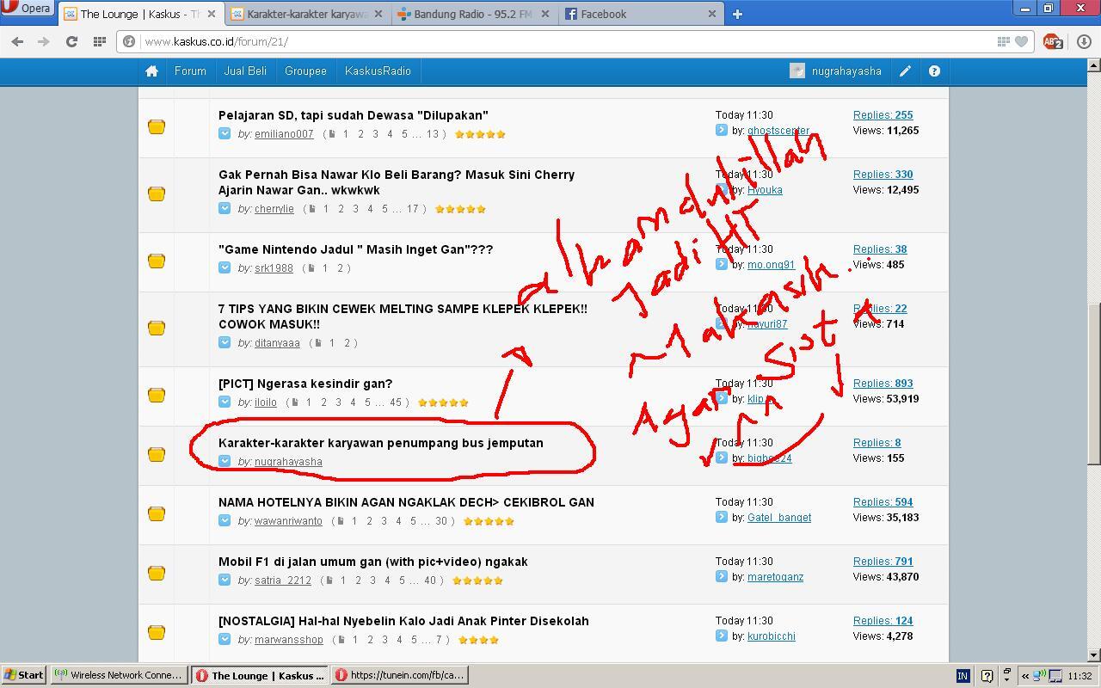Open the Jual Beli menu item
The height and width of the screenshot is (688, 1101).
tap(245, 71)
